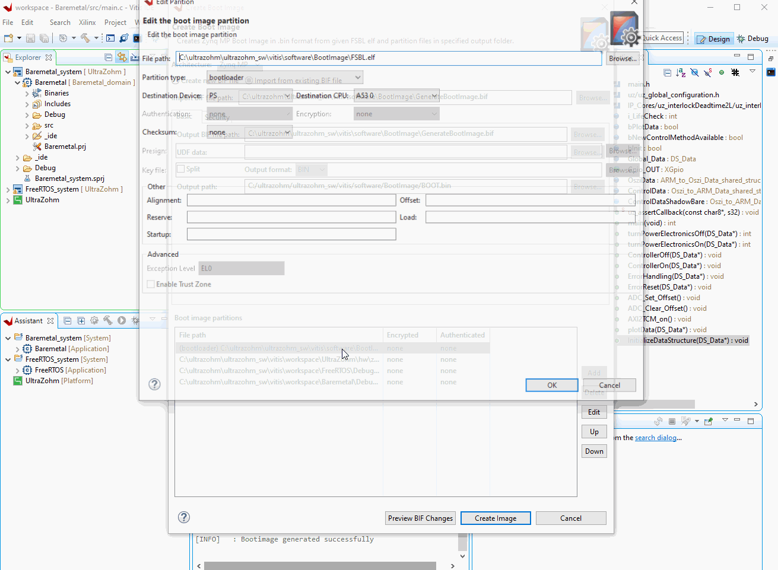The width and height of the screenshot is (778, 570).
Task: Click OK in Edit Partition dialog
Action: click(x=551, y=386)
